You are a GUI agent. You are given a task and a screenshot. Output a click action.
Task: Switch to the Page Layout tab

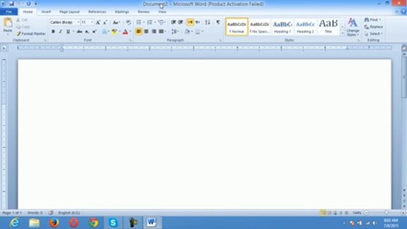(x=69, y=11)
